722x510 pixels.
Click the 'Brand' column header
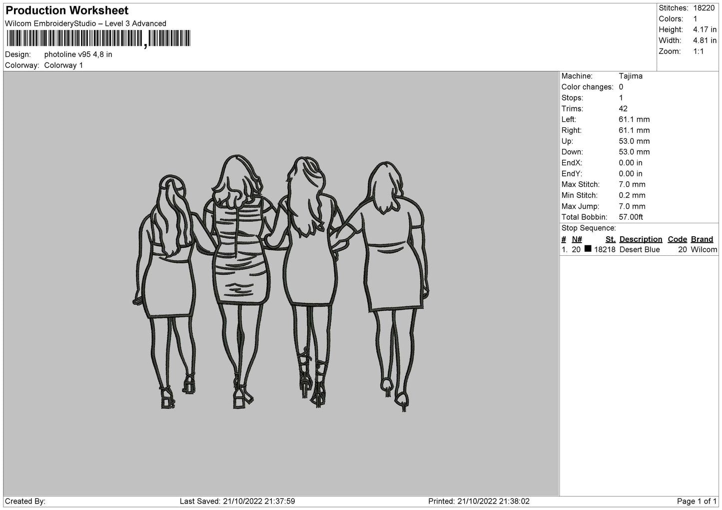pos(702,239)
